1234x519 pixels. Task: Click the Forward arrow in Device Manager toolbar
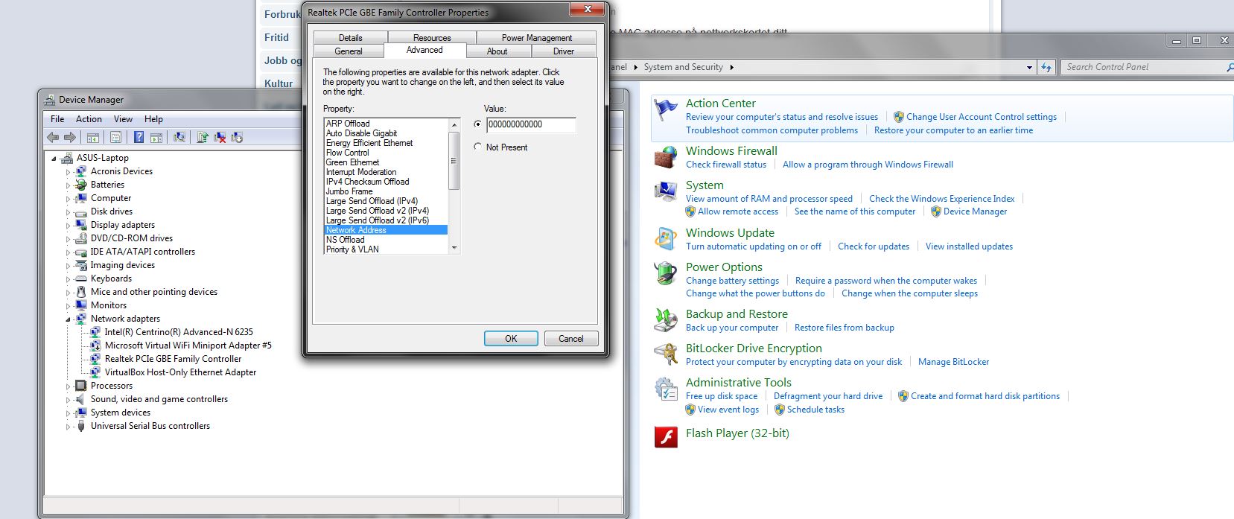coord(69,137)
